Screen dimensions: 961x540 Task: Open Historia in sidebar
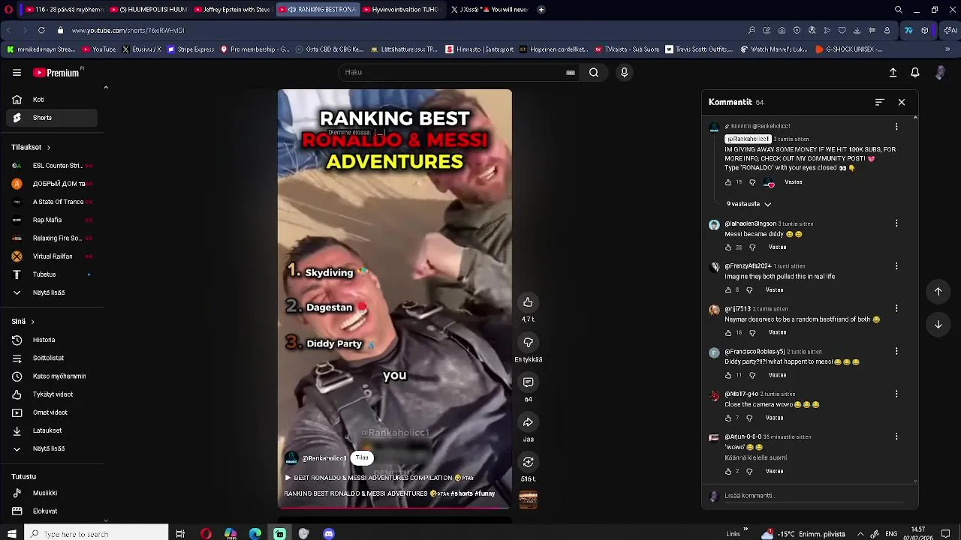52,340
